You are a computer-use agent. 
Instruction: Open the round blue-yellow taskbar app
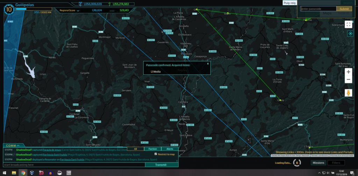tap(50, 173)
